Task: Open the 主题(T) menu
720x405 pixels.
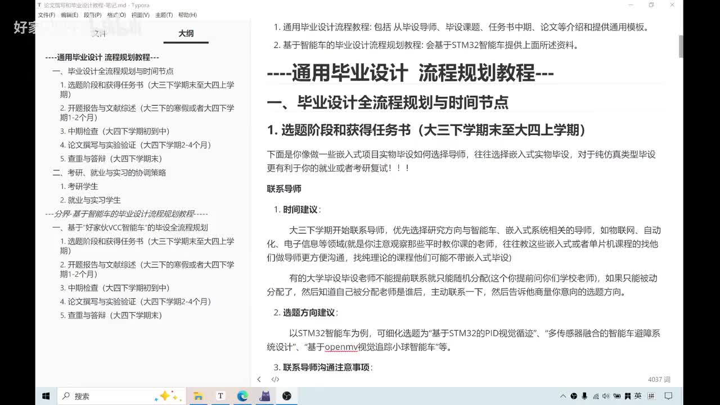Action: click(x=164, y=15)
